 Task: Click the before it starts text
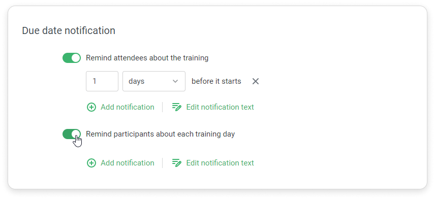pyautogui.click(x=216, y=81)
